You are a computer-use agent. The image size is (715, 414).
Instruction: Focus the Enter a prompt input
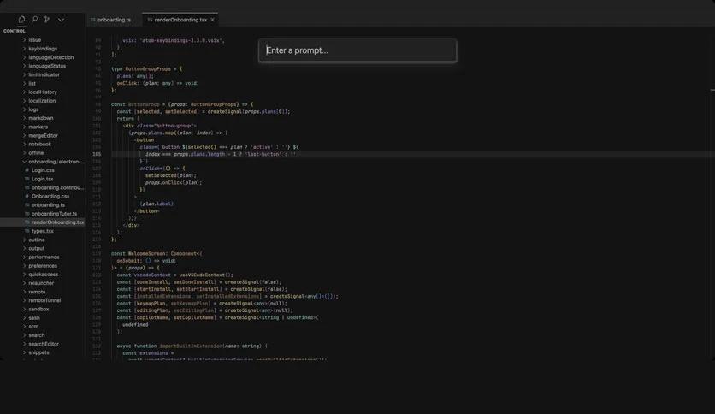(357, 50)
